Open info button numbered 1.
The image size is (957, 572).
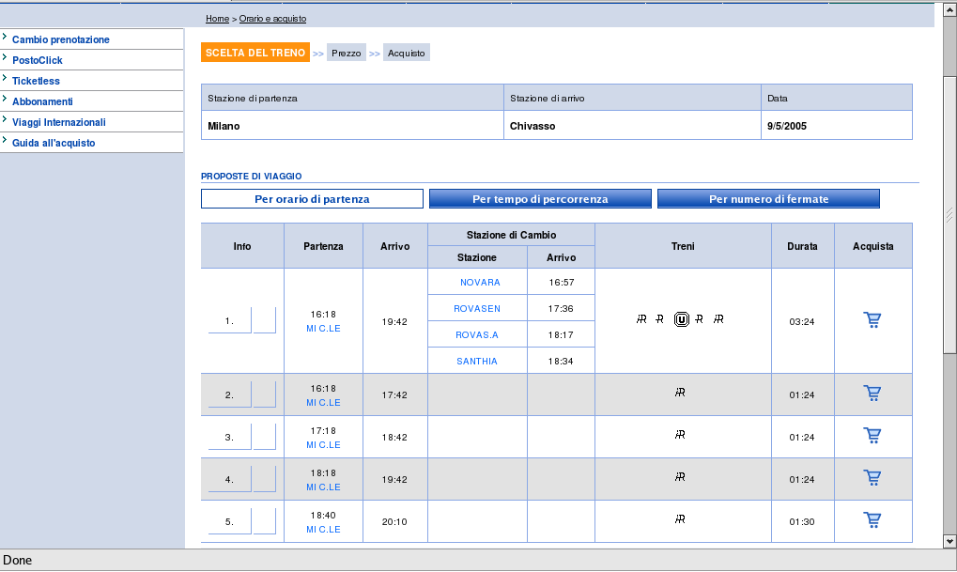coord(229,320)
